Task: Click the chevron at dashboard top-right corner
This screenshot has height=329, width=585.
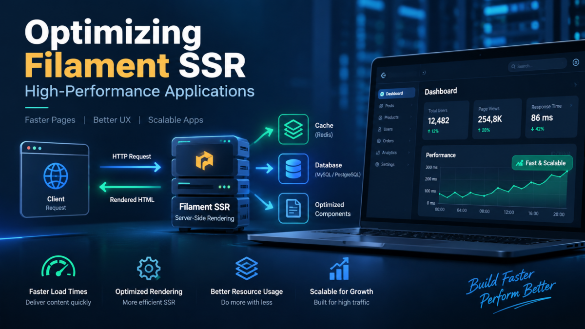Action: [576, 85]
